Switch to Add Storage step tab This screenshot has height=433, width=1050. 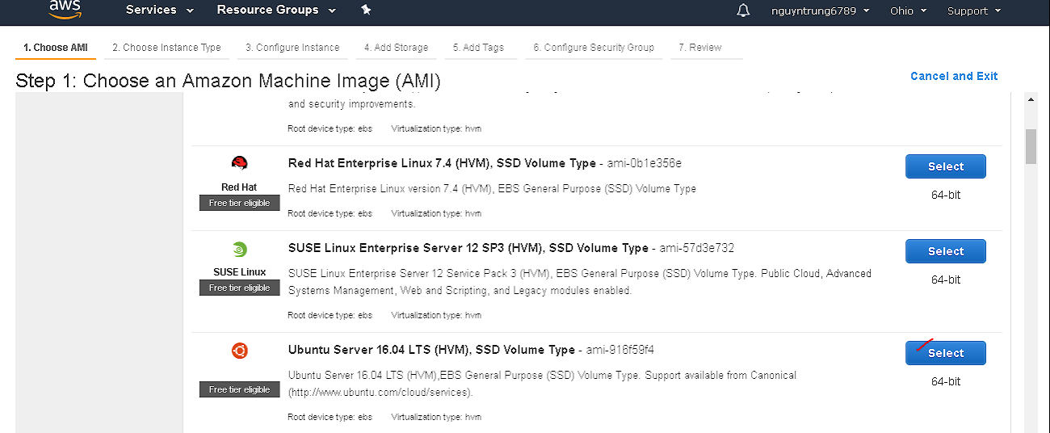pyautogui.click(x=396, y=48)
